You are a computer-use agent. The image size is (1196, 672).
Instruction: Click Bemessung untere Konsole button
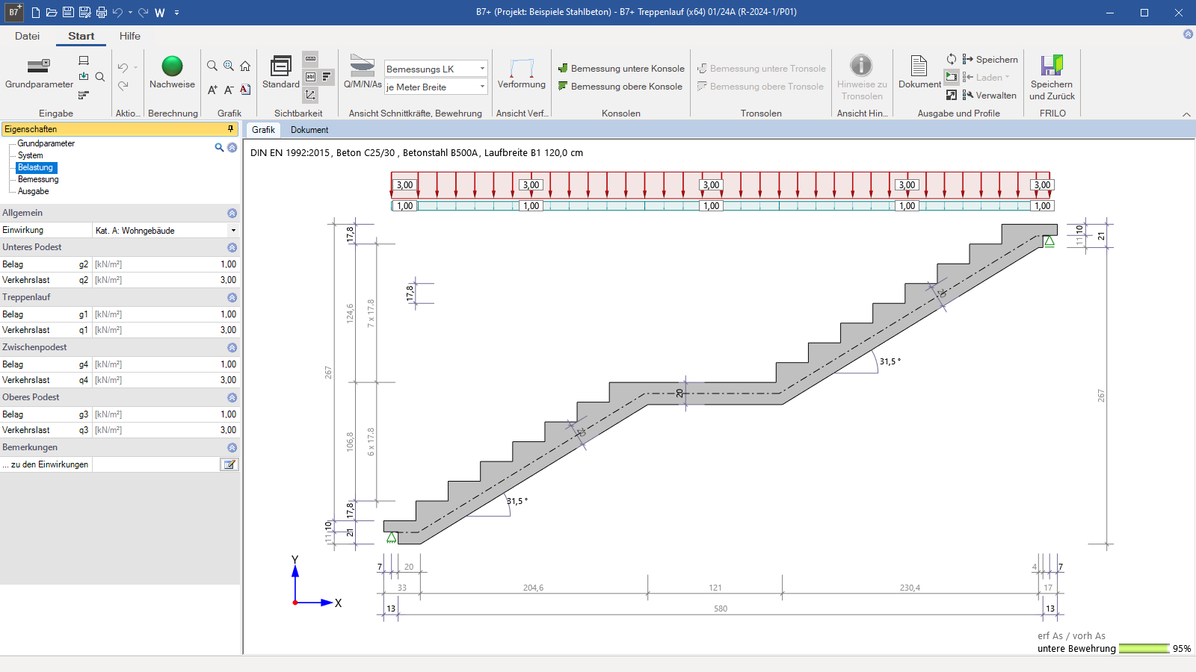[x=621, y=69]
